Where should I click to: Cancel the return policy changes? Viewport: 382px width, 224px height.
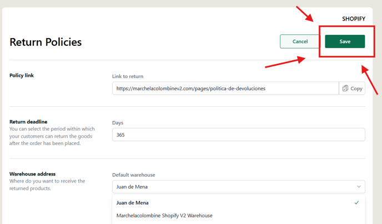point(300,41)
